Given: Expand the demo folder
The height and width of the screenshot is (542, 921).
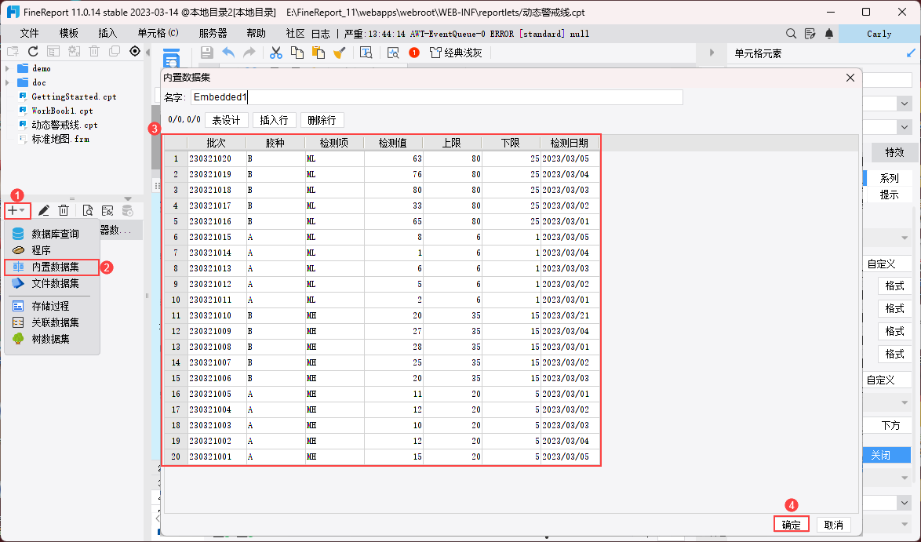Looking at the screenshot, I should coord(8,68).
